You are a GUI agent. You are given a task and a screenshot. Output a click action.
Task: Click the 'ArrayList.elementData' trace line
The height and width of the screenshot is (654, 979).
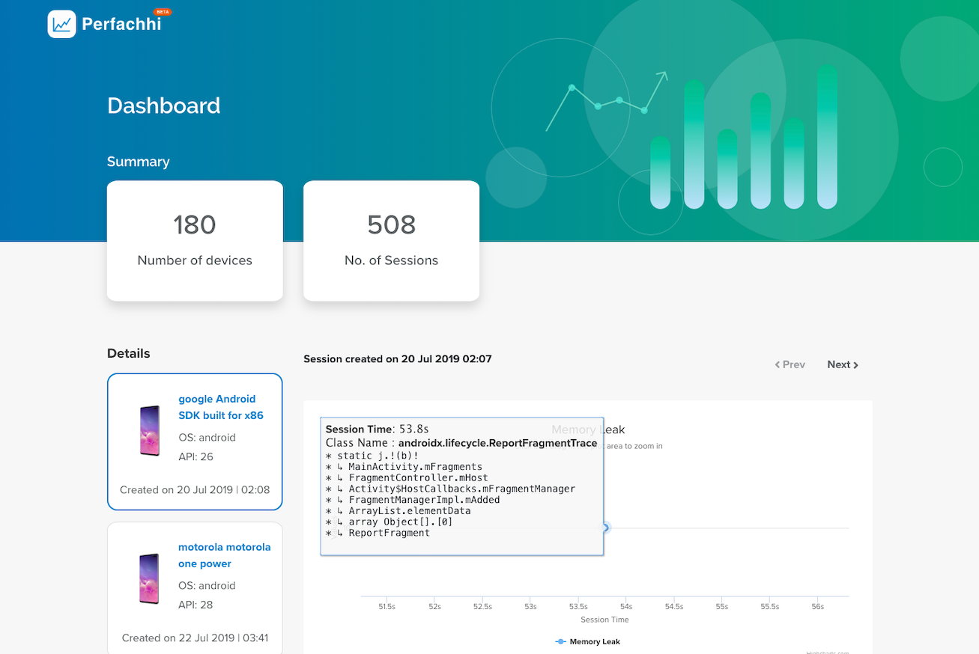398,511
